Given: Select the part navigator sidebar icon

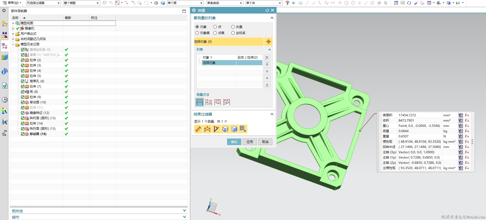Looking at the screenshot, I should click(x=4, y=47).
